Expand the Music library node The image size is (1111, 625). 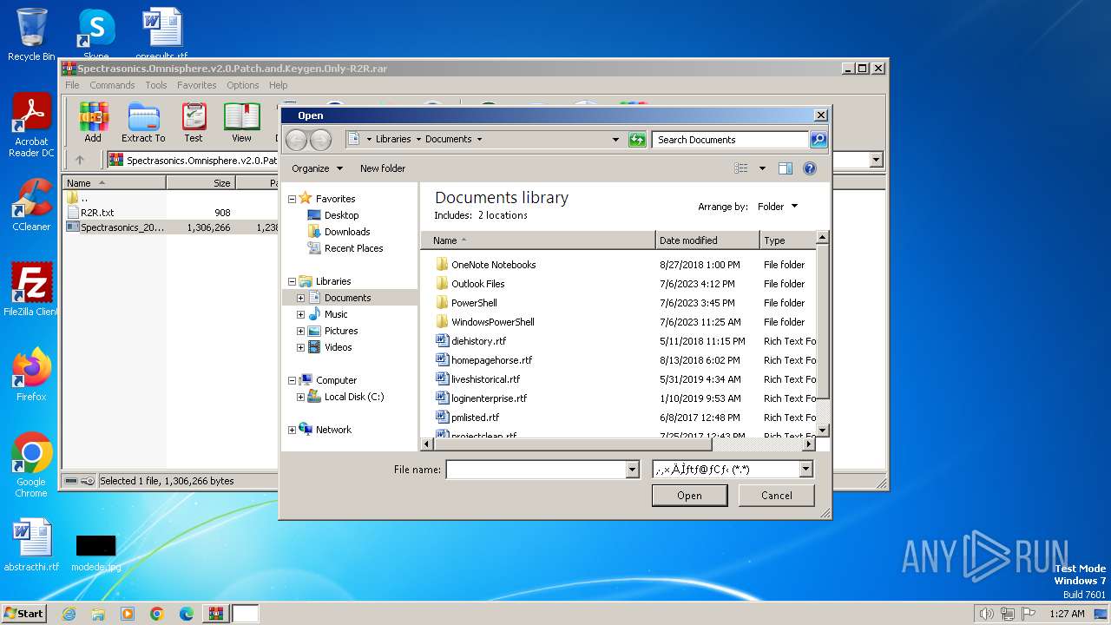click(301, 314)
